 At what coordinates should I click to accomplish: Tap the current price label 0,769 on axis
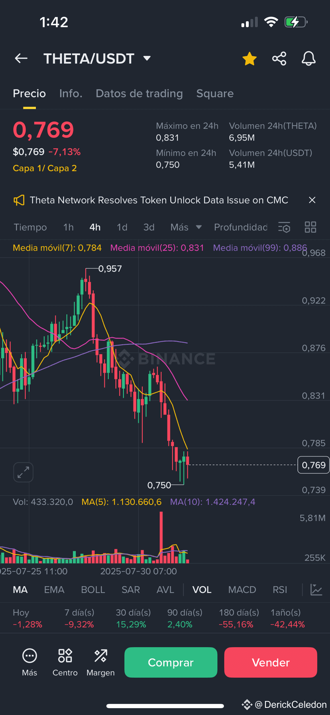click(x=314, y=465)
